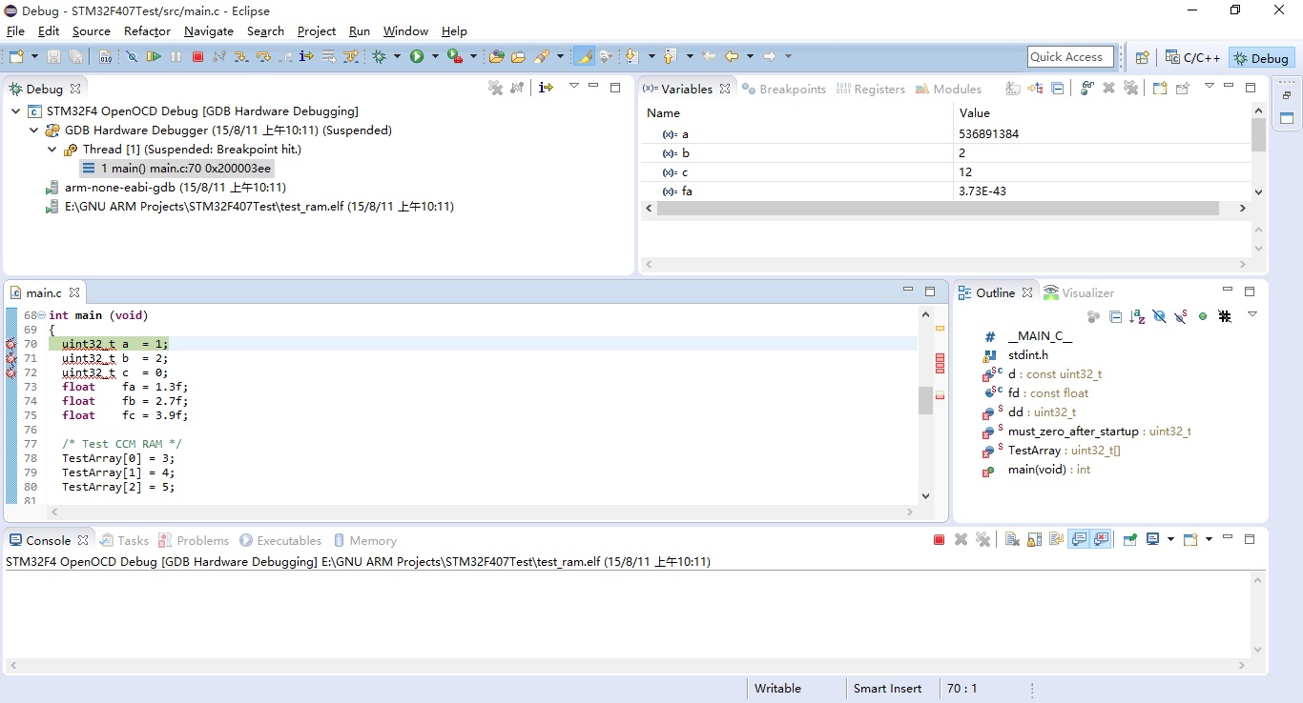Click the Display Selected Console icon

coord(1153,540)
